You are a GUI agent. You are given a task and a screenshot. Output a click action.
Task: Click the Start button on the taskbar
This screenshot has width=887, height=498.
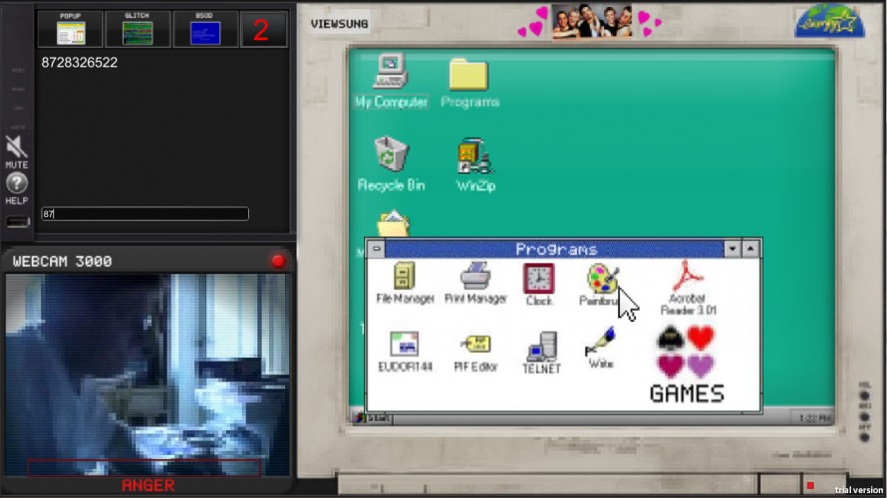pos(372,418)
